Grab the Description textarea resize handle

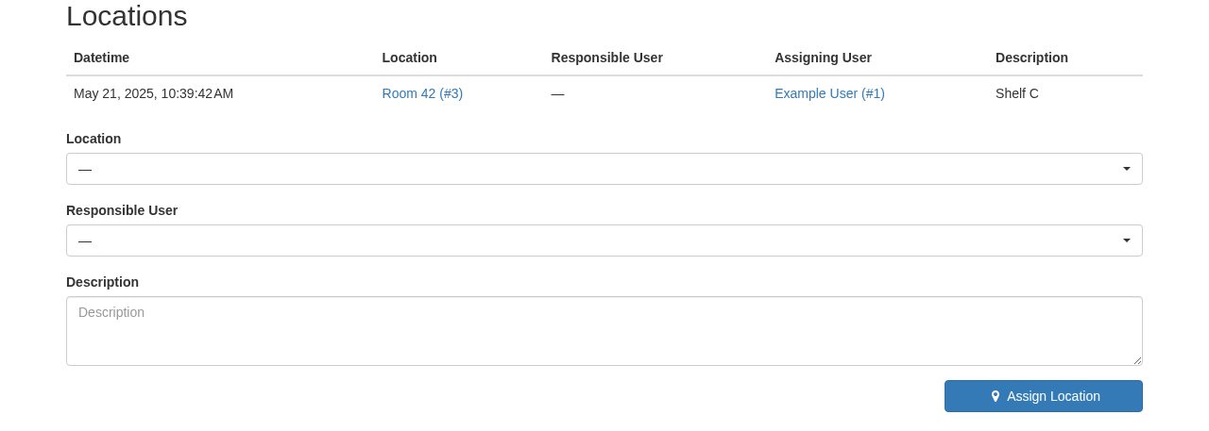coord(1137,360)
